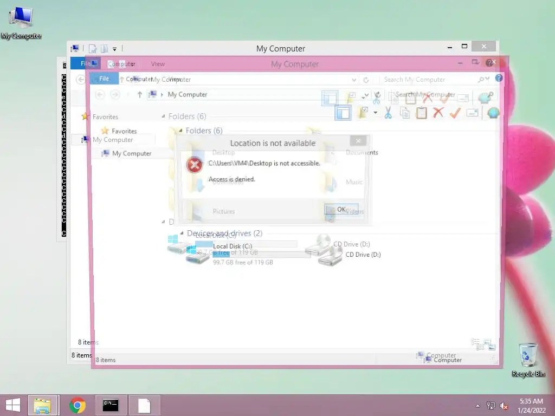The image size is (555, 416).
Task: Click the forward arrow beside the up arrow
Action: click(115, 94)
